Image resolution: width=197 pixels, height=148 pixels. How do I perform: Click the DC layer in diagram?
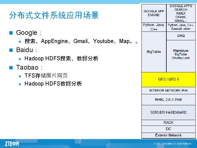pos(169,129)
